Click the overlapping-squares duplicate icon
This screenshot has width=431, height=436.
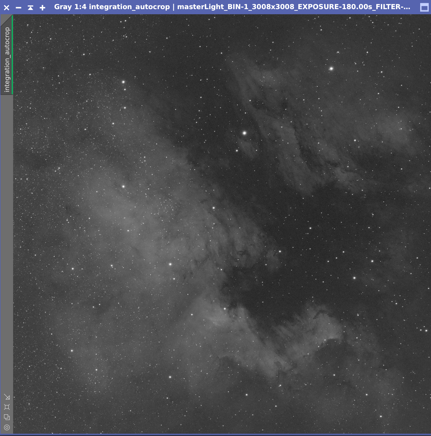(7, 417)
